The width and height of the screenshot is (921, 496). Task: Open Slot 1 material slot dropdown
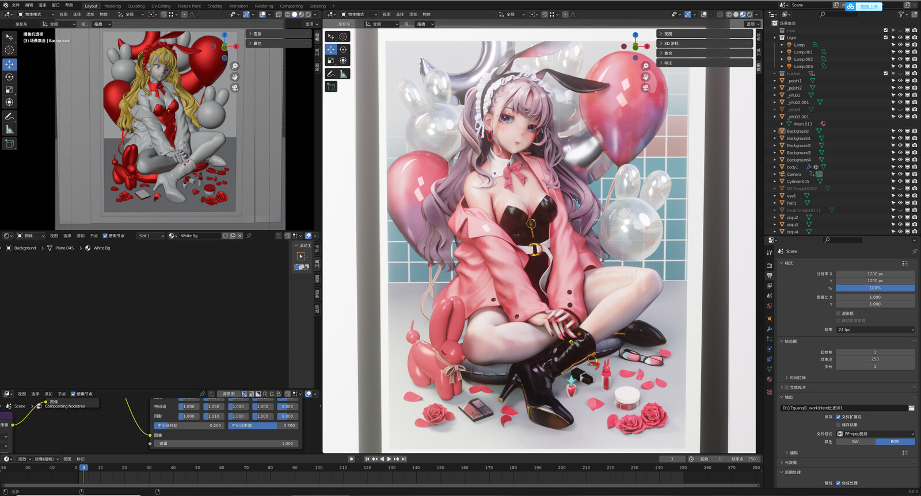coord(151,236)
